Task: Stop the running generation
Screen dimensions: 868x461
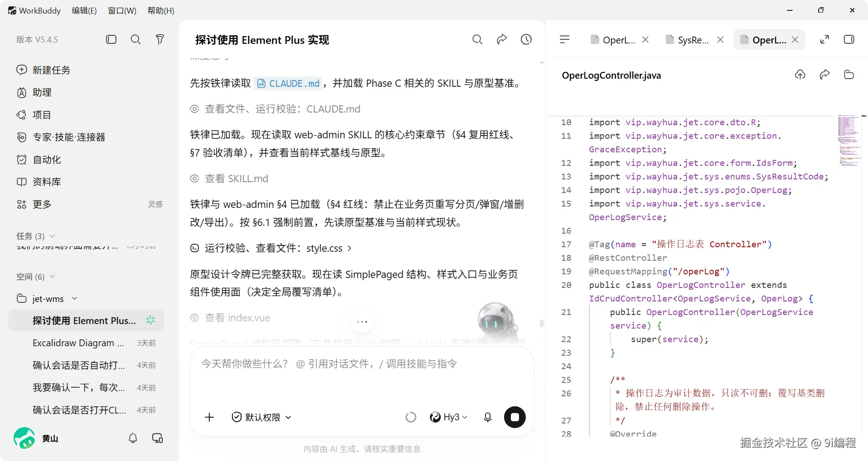Action: pos(515,417)
